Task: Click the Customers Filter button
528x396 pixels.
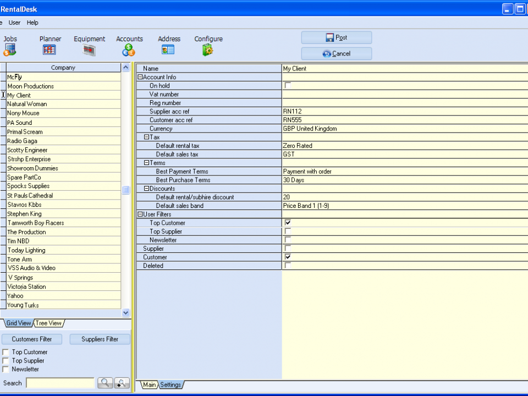Action: coord(32,339)
